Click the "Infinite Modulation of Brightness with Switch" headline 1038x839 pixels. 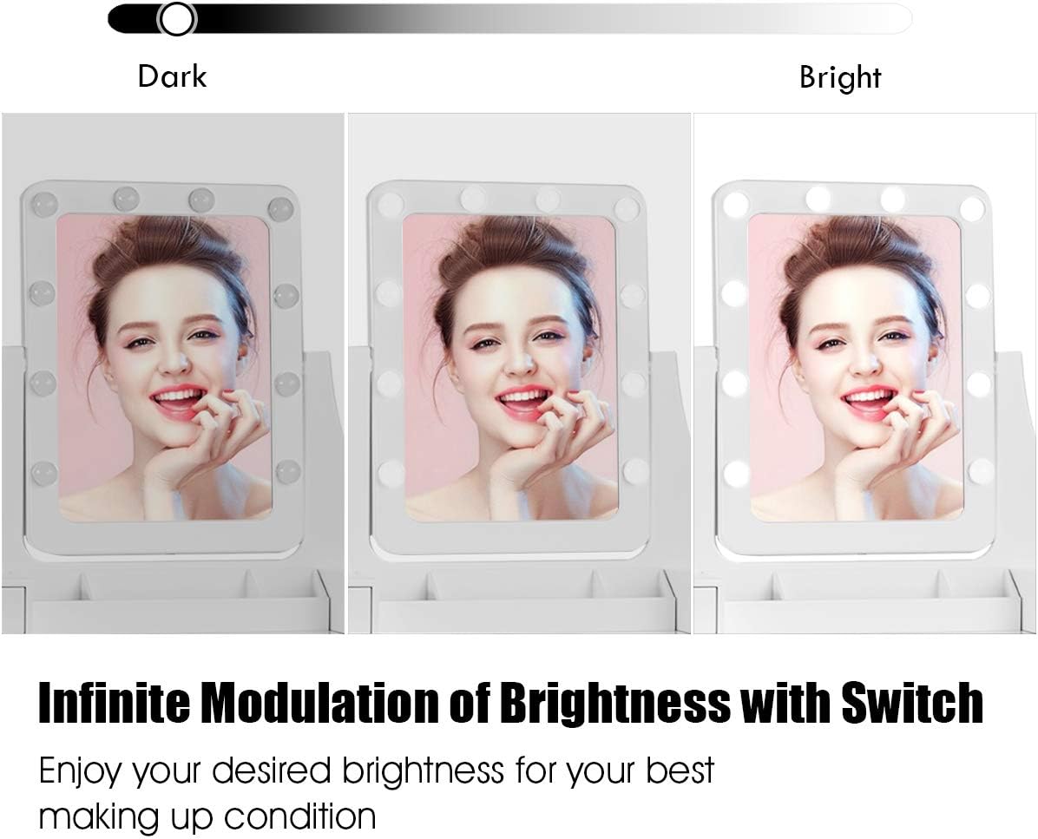tap(510, 703)
